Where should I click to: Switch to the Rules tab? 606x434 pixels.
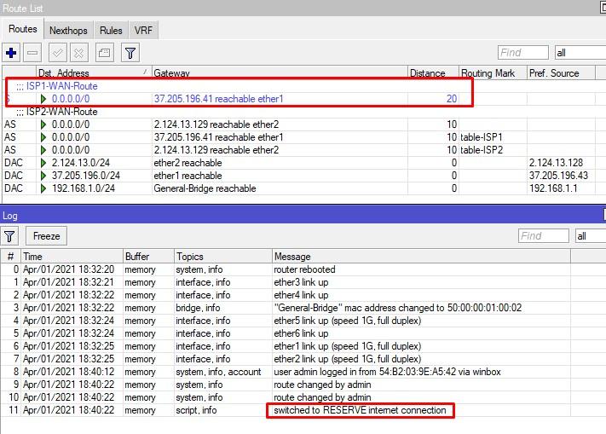click(x=111, y=30)
